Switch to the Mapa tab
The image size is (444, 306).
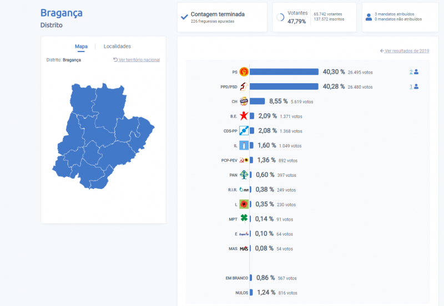pyautogui.click(x=81, y=47)
